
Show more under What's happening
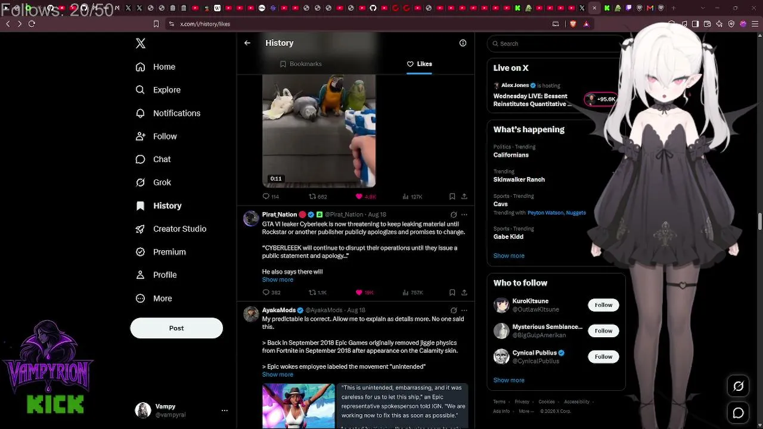point(509,256)
